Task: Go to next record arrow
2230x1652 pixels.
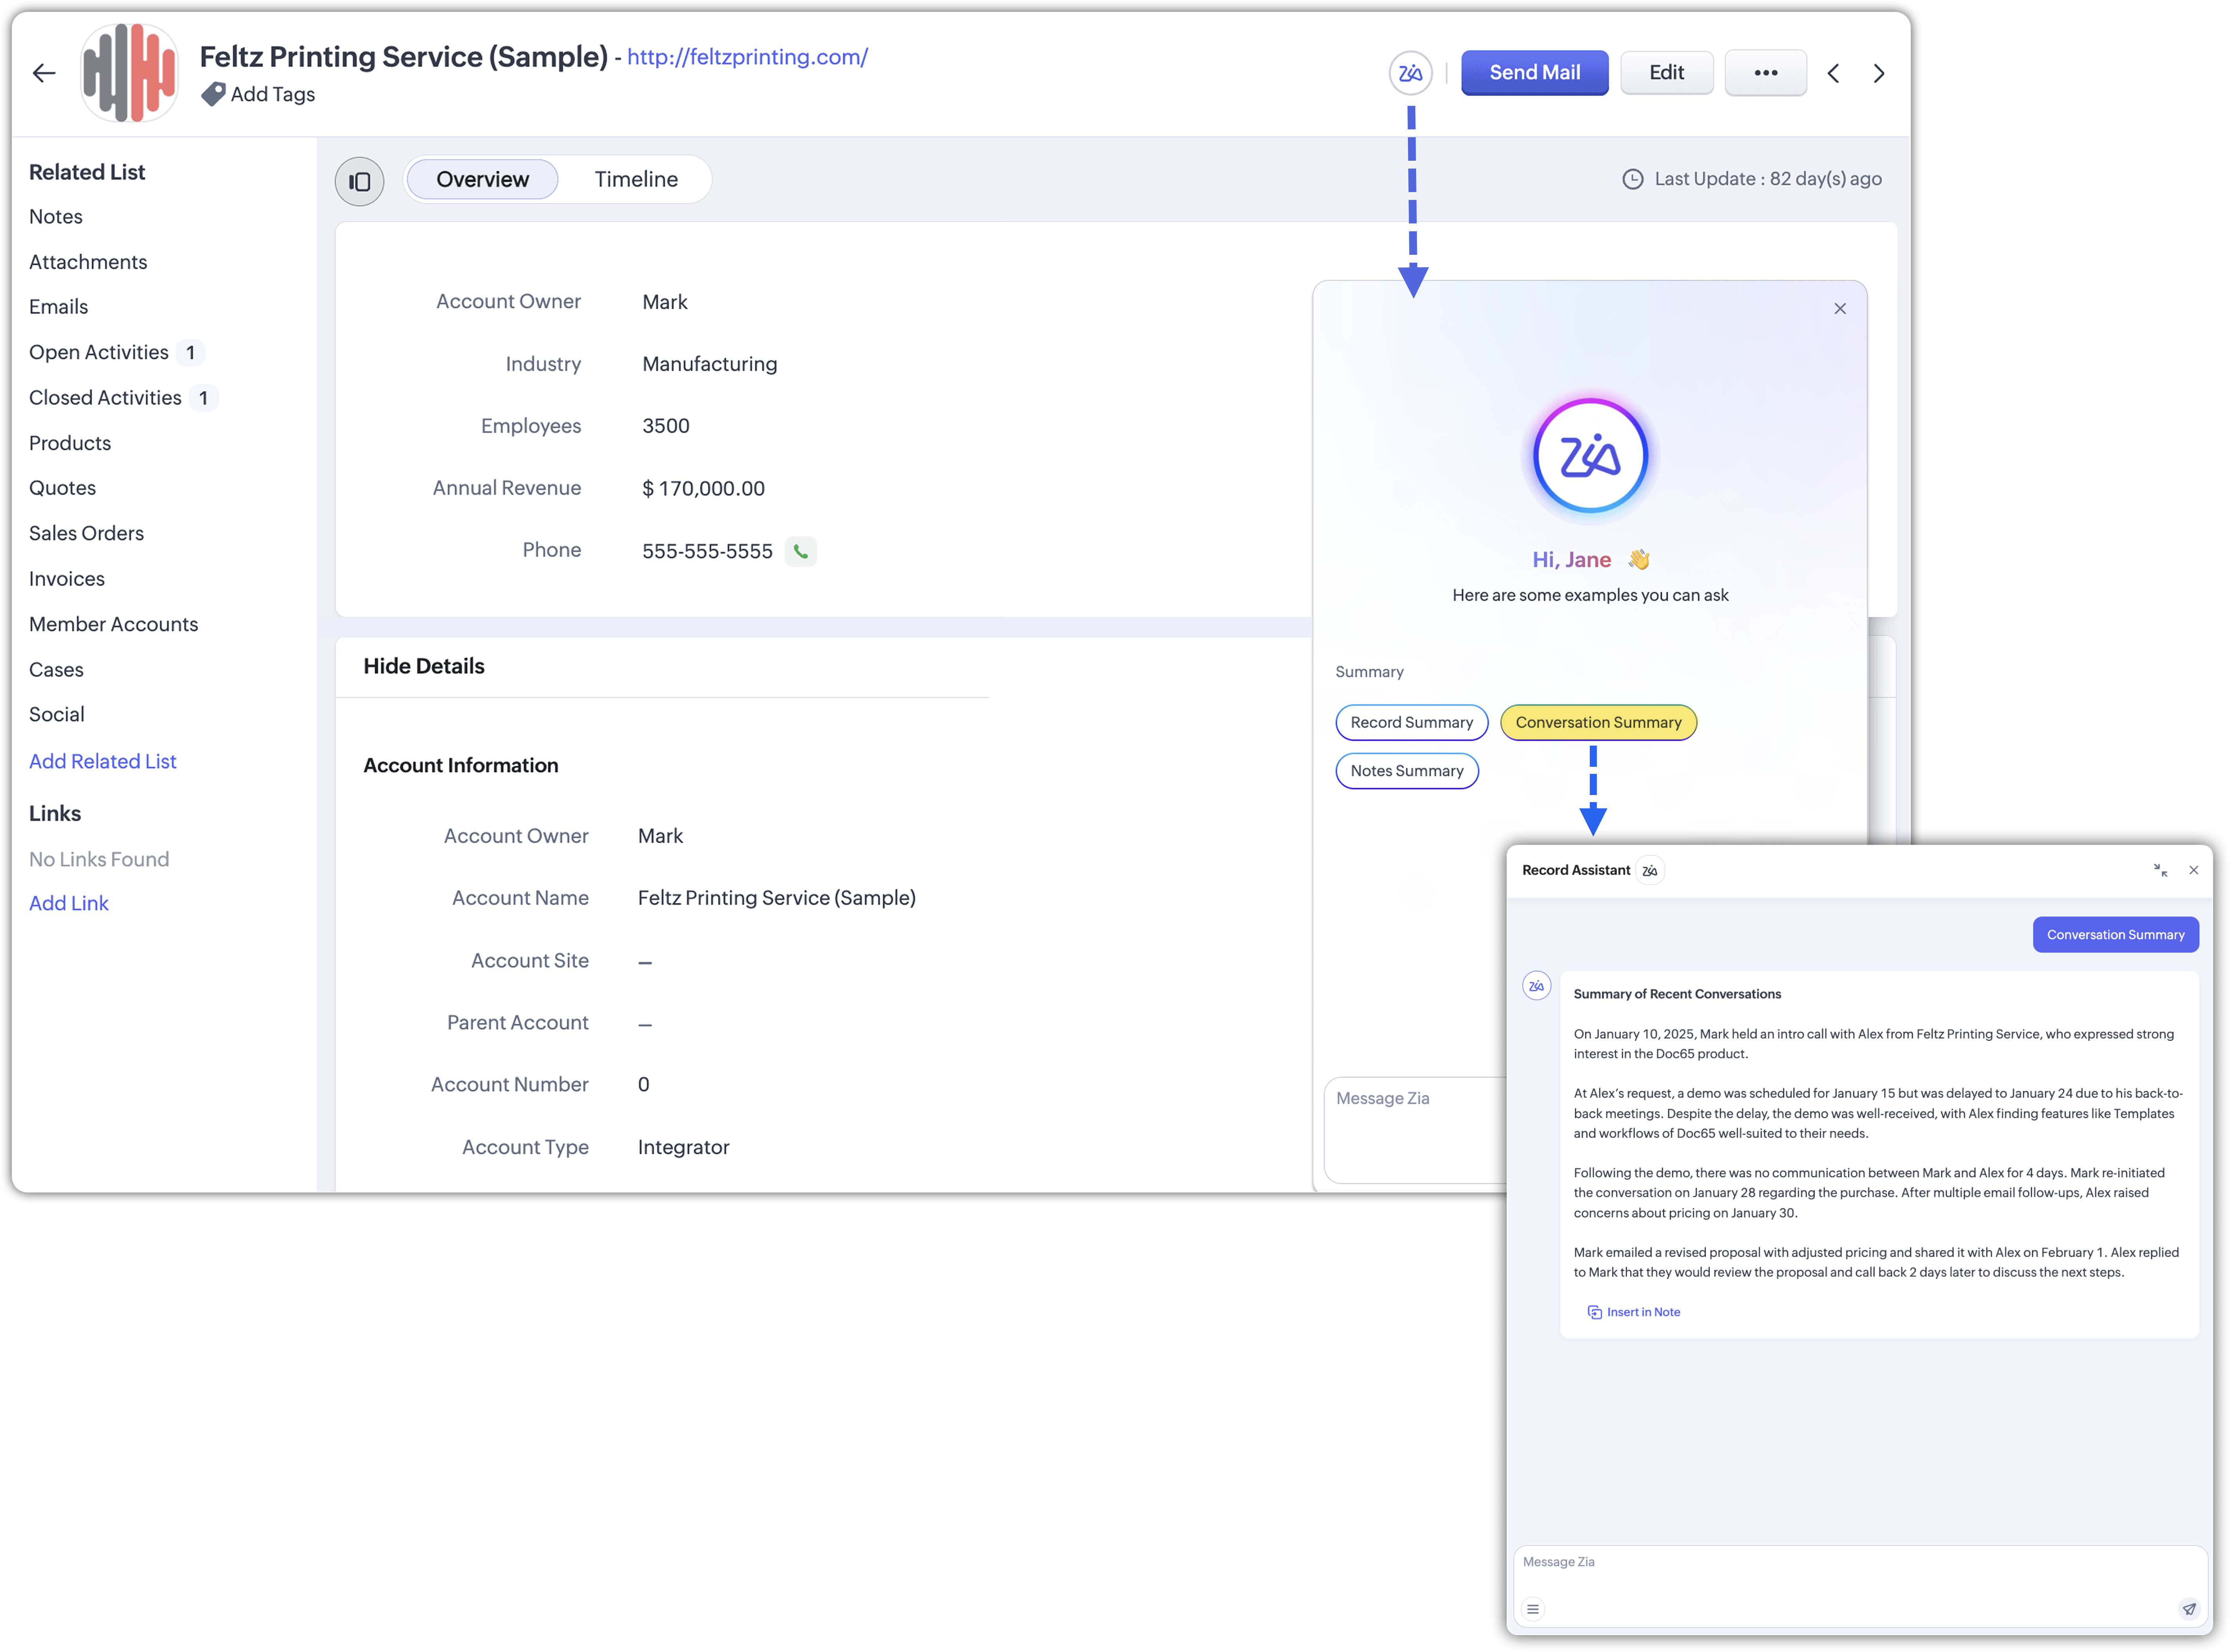Action: [1879, 73]
